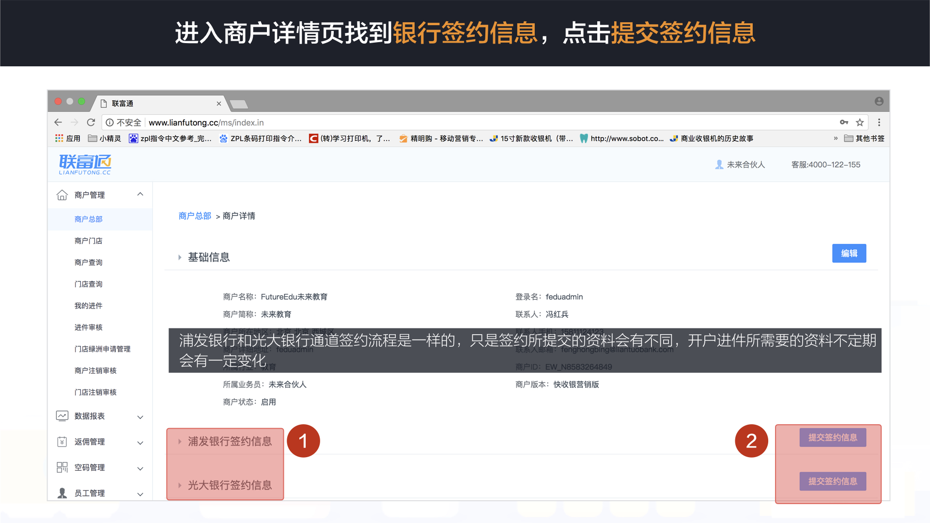Open the 15寸新款收银机 bookmark
The height and width of the screenshot is (523, 930).
[531, 138]
